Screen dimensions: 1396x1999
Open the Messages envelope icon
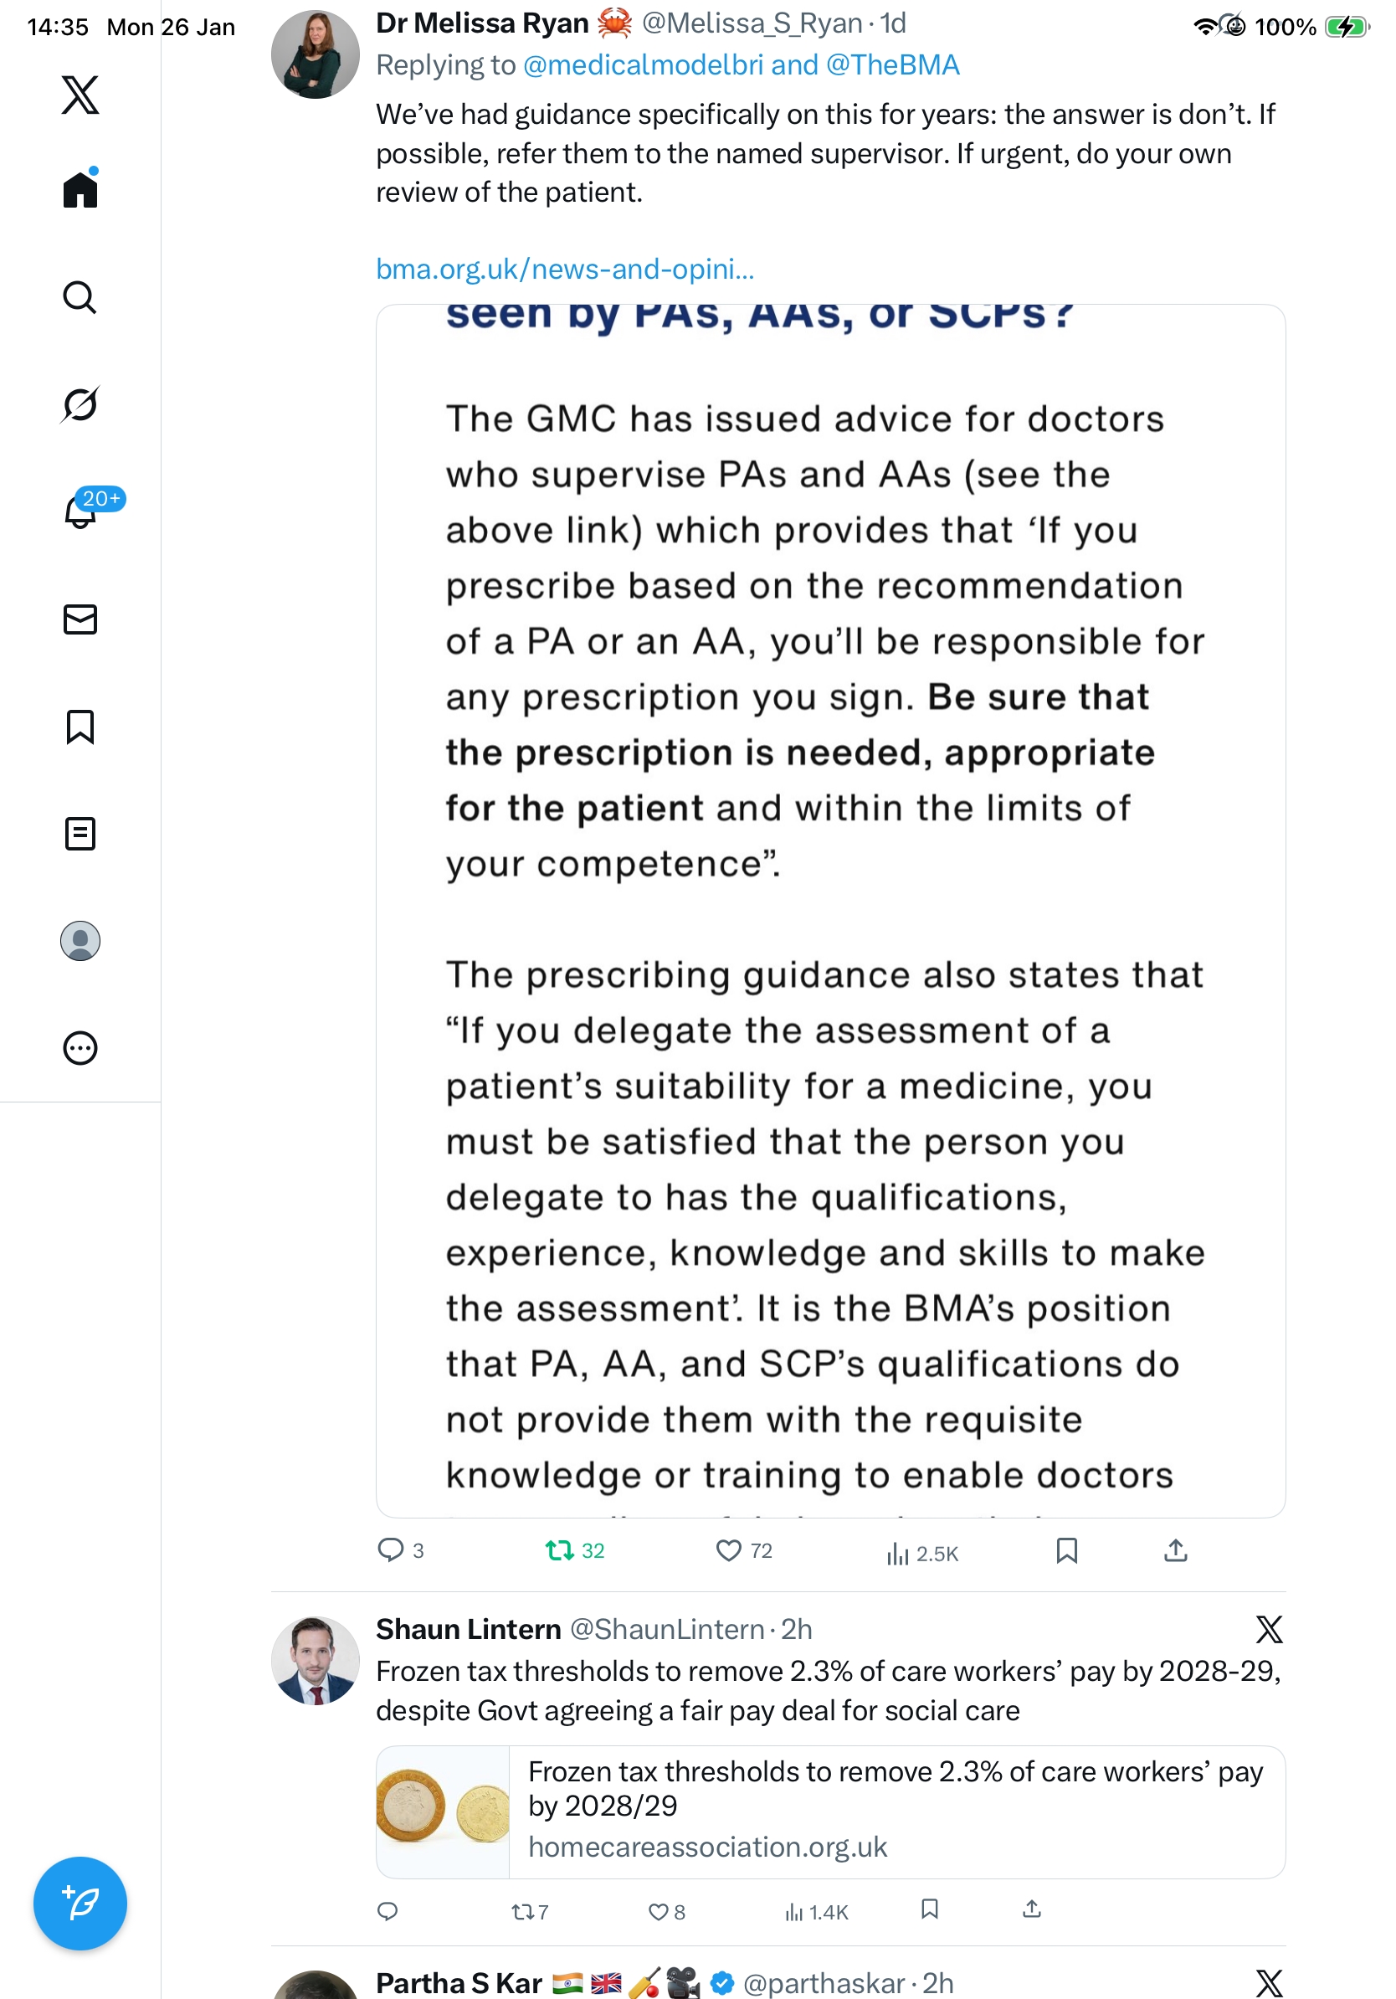[x=80, y=619]
